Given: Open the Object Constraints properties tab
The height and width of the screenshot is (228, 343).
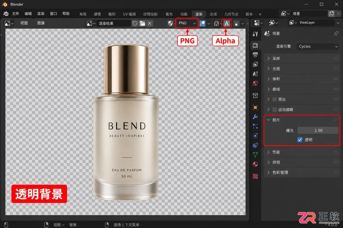Looking at the screenshot, I should click(x=255, y=145).
